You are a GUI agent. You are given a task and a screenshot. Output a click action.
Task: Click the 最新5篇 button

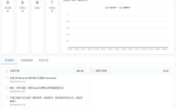pos(80,71)
